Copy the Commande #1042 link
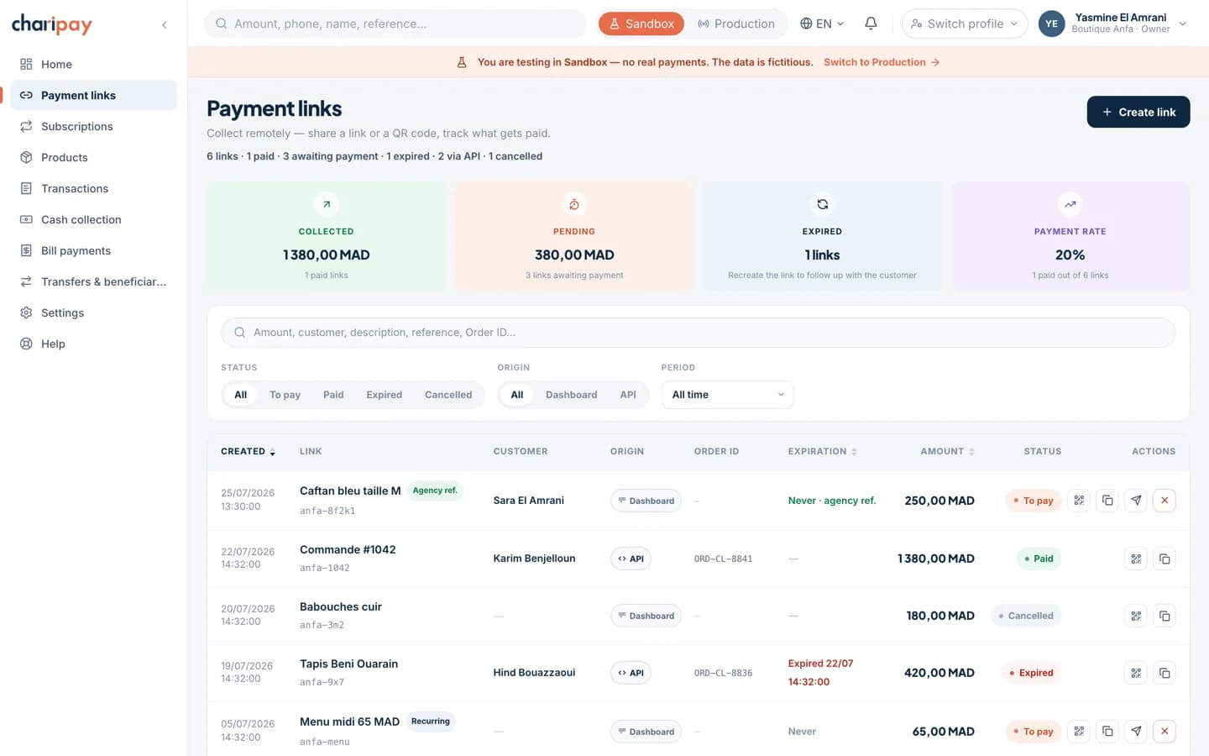Image resolution: width=1209 pixels, height=756 pixels. pyautogui.click(x=1165, y=559)
